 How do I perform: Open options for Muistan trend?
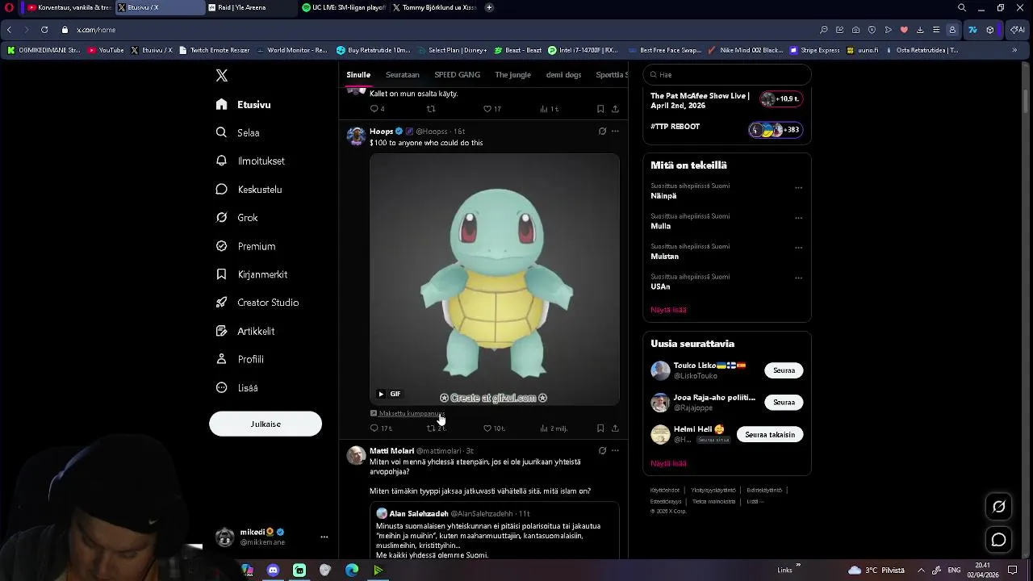tap(798, 249)
